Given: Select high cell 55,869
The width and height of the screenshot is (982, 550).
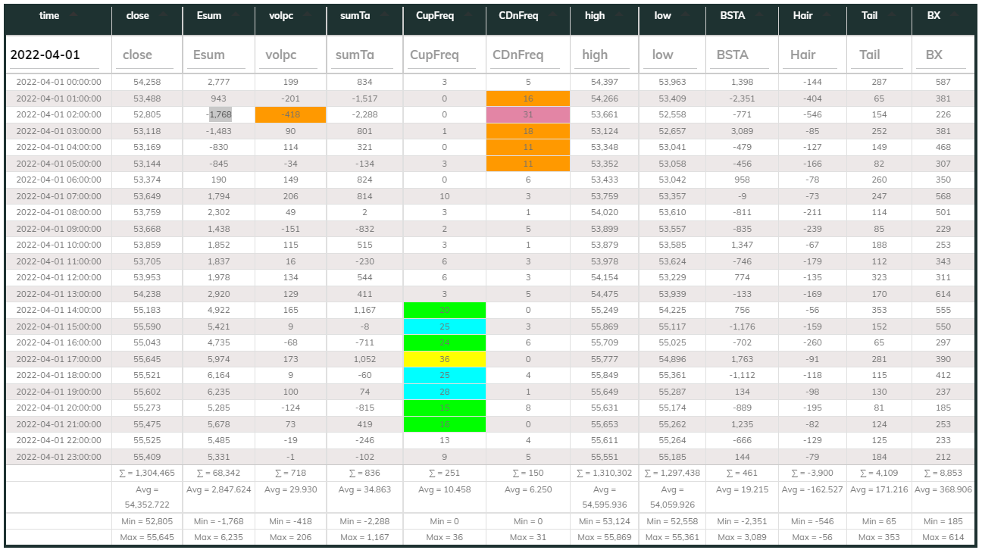Looking at the screenshot, I should pos(604,327).
